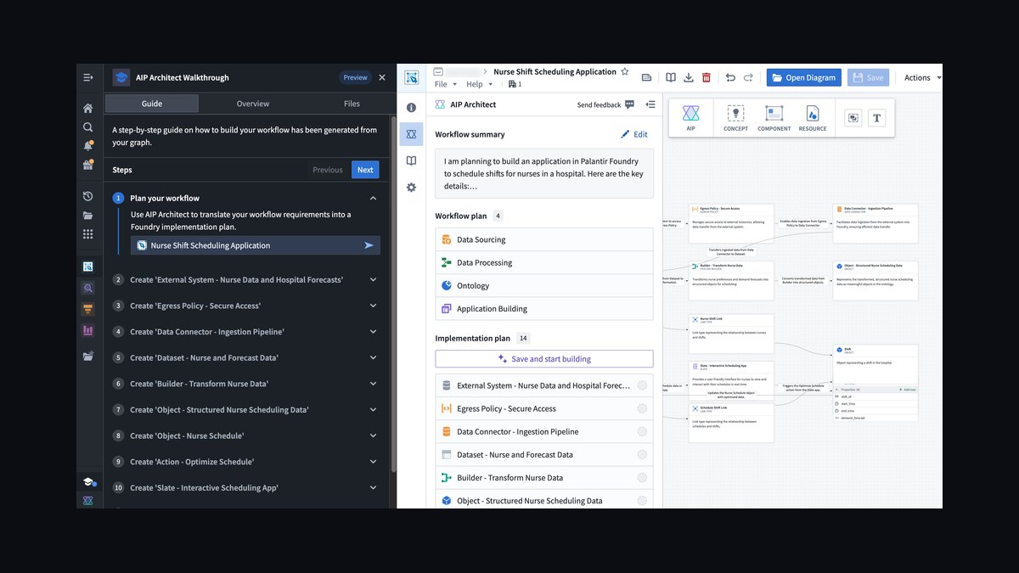
Task: Open settings gear in side panel
Action: (411, 187)
